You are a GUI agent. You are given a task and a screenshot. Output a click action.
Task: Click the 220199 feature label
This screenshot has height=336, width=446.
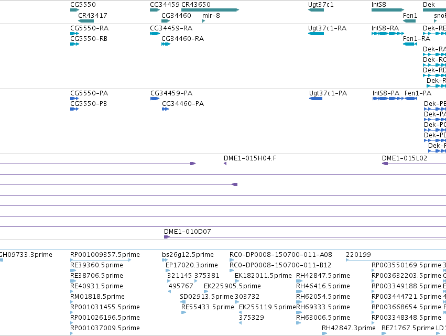point(358,255)
